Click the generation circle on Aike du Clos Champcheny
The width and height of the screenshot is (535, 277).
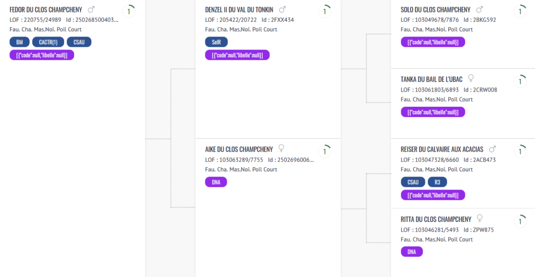click(x=325, y=152)
